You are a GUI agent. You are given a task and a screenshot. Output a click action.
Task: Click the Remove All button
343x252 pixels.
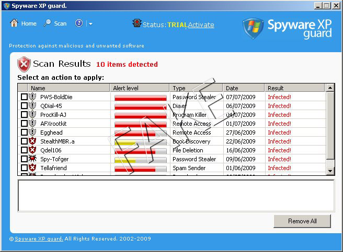(x=302, y=221)
